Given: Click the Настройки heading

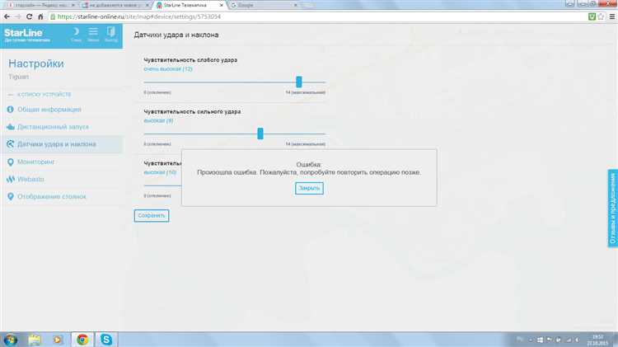Looking at the screenshot, I should (x=36, y=63).
